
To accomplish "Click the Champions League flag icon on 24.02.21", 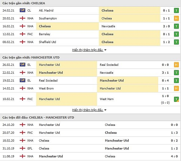I will (x=23, y=10).
